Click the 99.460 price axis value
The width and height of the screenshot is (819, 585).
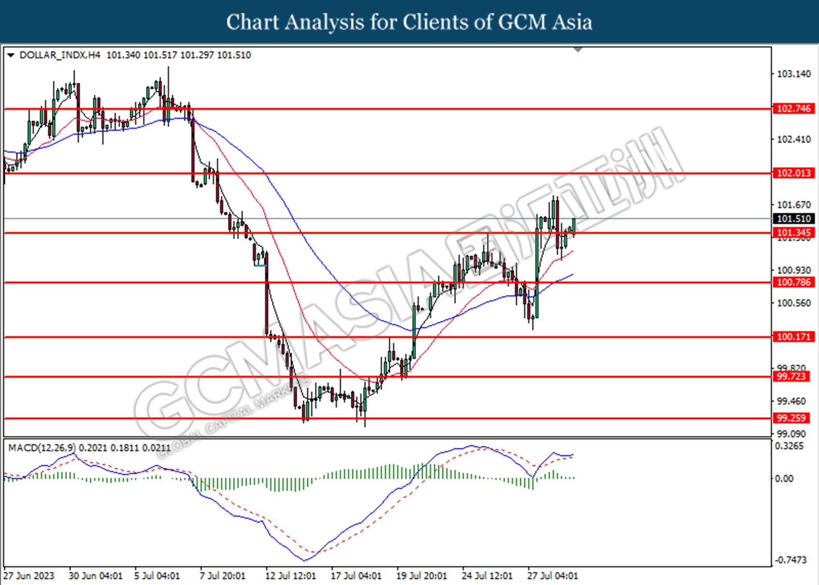pyautogui.click(x=791, y=401)
